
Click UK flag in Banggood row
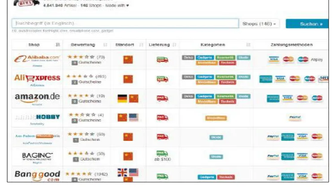[x=122, y=172]
